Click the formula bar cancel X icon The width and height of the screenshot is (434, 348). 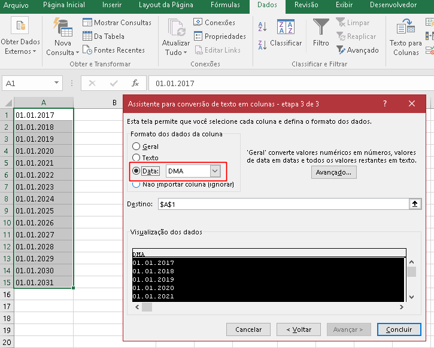coord(92,83)
